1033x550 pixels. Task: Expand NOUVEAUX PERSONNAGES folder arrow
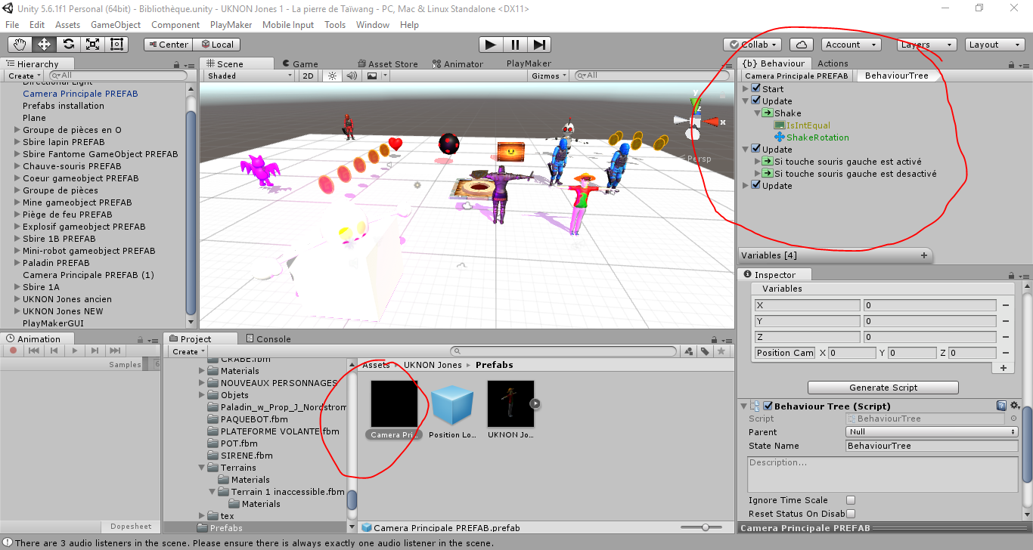point(202,383)
